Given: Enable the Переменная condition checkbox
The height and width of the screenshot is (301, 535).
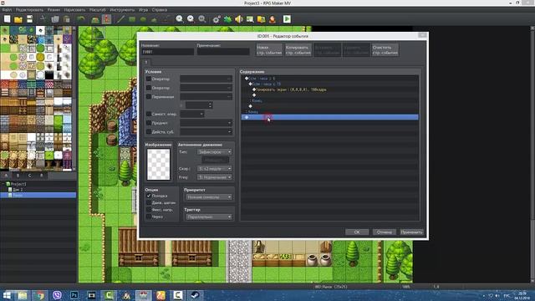Looking at the screenshot, I should tap(149, 97).
